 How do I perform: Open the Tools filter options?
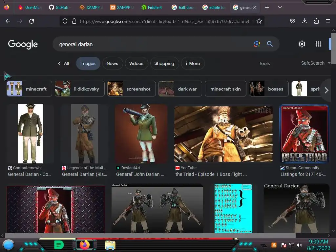[264, 63]
